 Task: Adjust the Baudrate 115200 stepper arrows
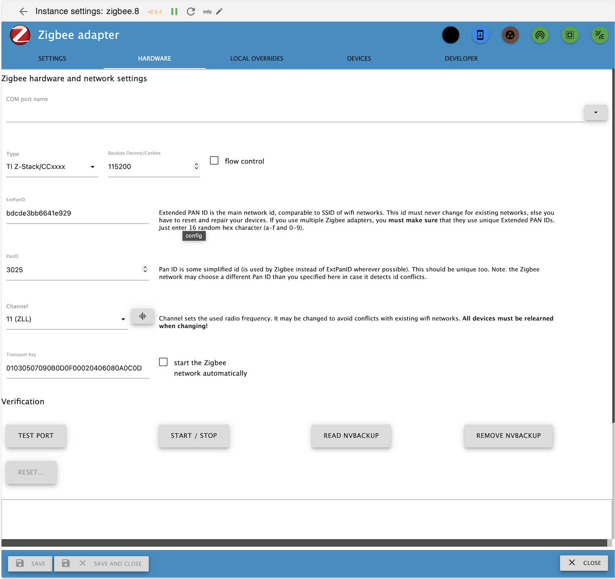tap(196, 166)
